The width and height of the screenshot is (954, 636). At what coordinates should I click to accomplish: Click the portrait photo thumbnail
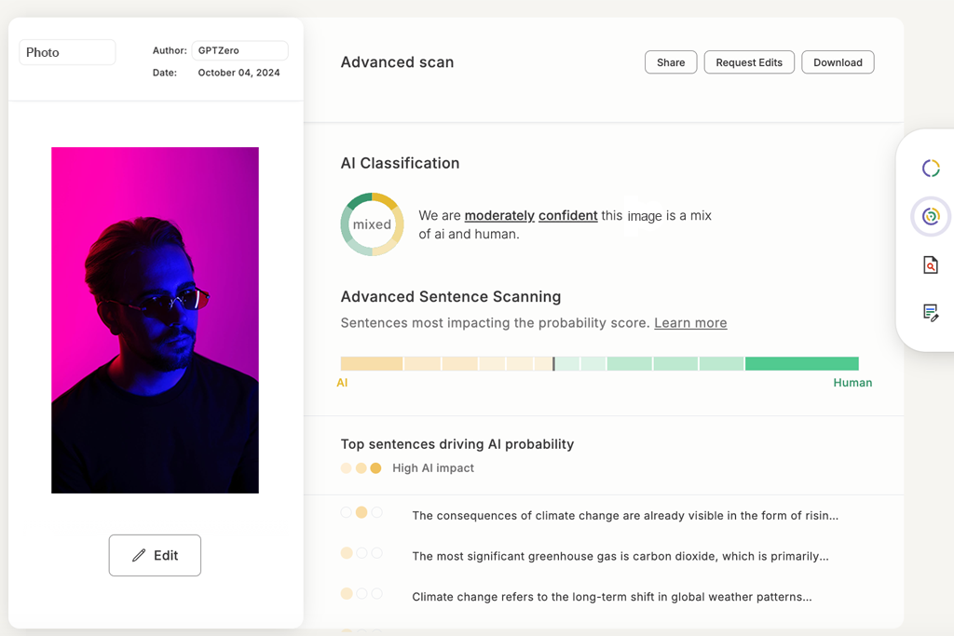coord(156,319)
